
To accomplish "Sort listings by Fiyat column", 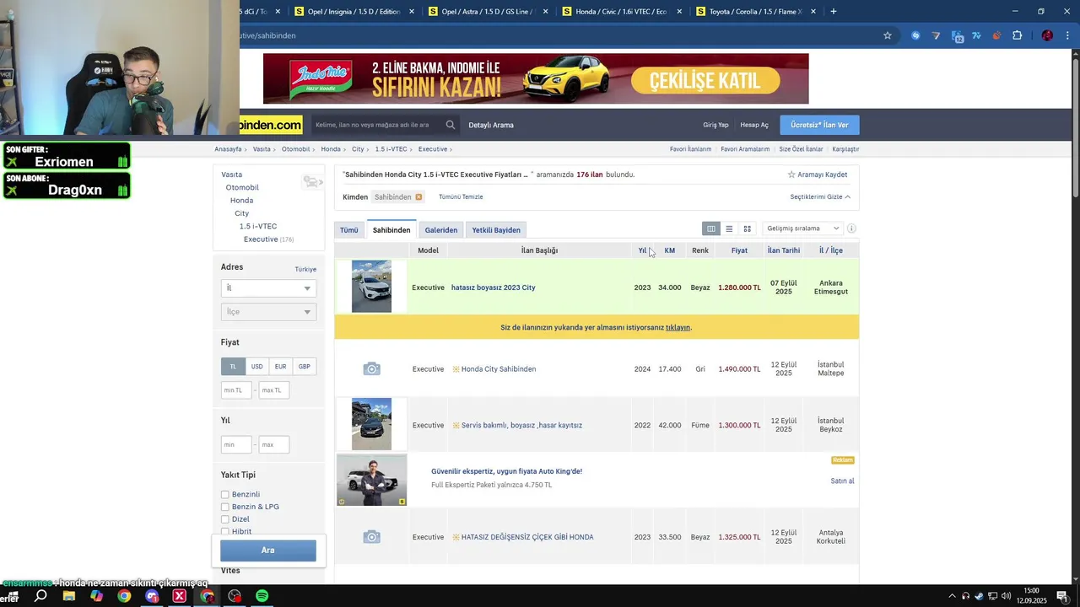I will point(739,250).
